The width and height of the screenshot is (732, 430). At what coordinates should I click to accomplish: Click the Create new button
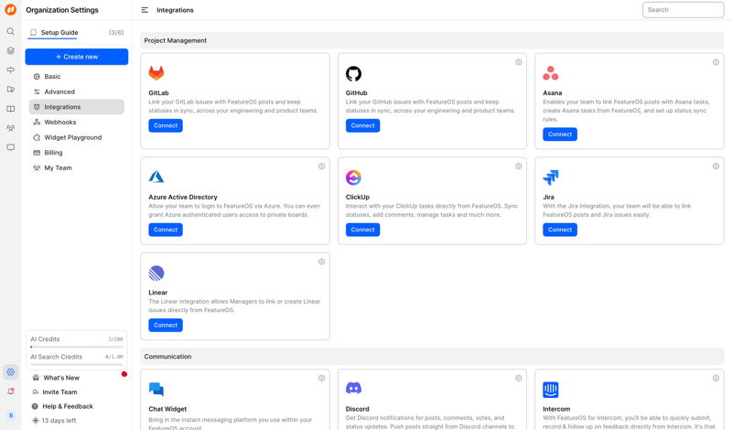(77, 57)
